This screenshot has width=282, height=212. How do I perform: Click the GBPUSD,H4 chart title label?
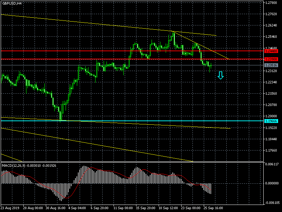click(12, 4)
